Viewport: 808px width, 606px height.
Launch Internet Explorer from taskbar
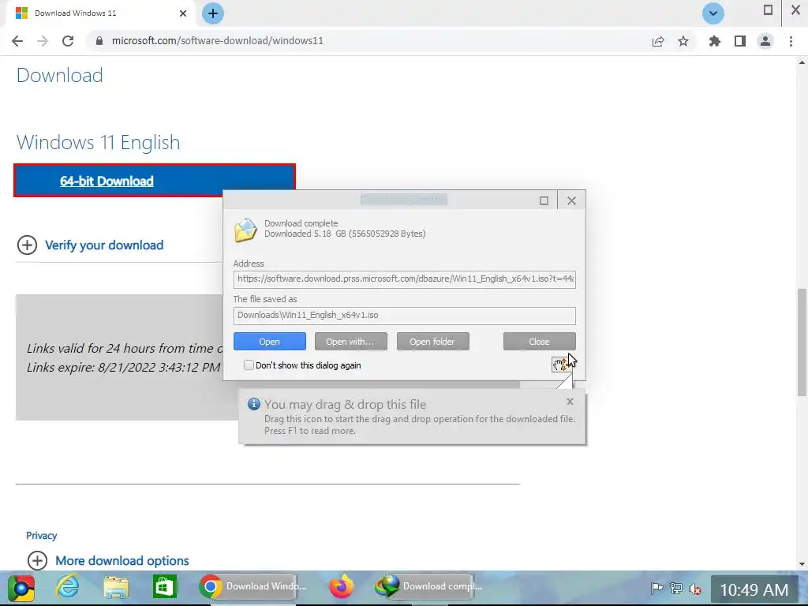point(68,587)
